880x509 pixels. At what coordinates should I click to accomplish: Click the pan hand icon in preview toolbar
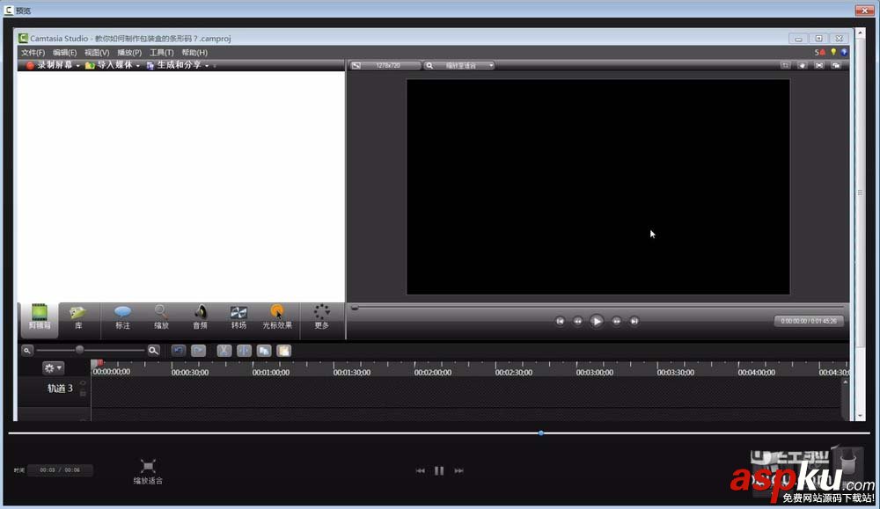(x=802, y=66)
